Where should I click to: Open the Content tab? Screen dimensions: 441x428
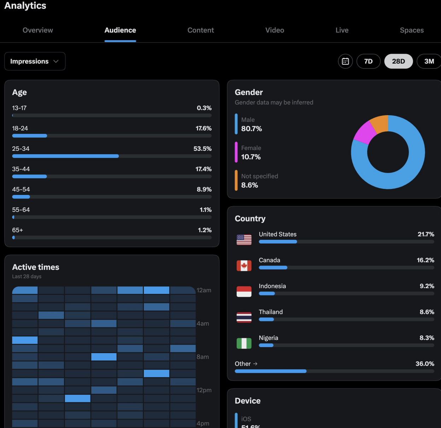pos(201,30)
